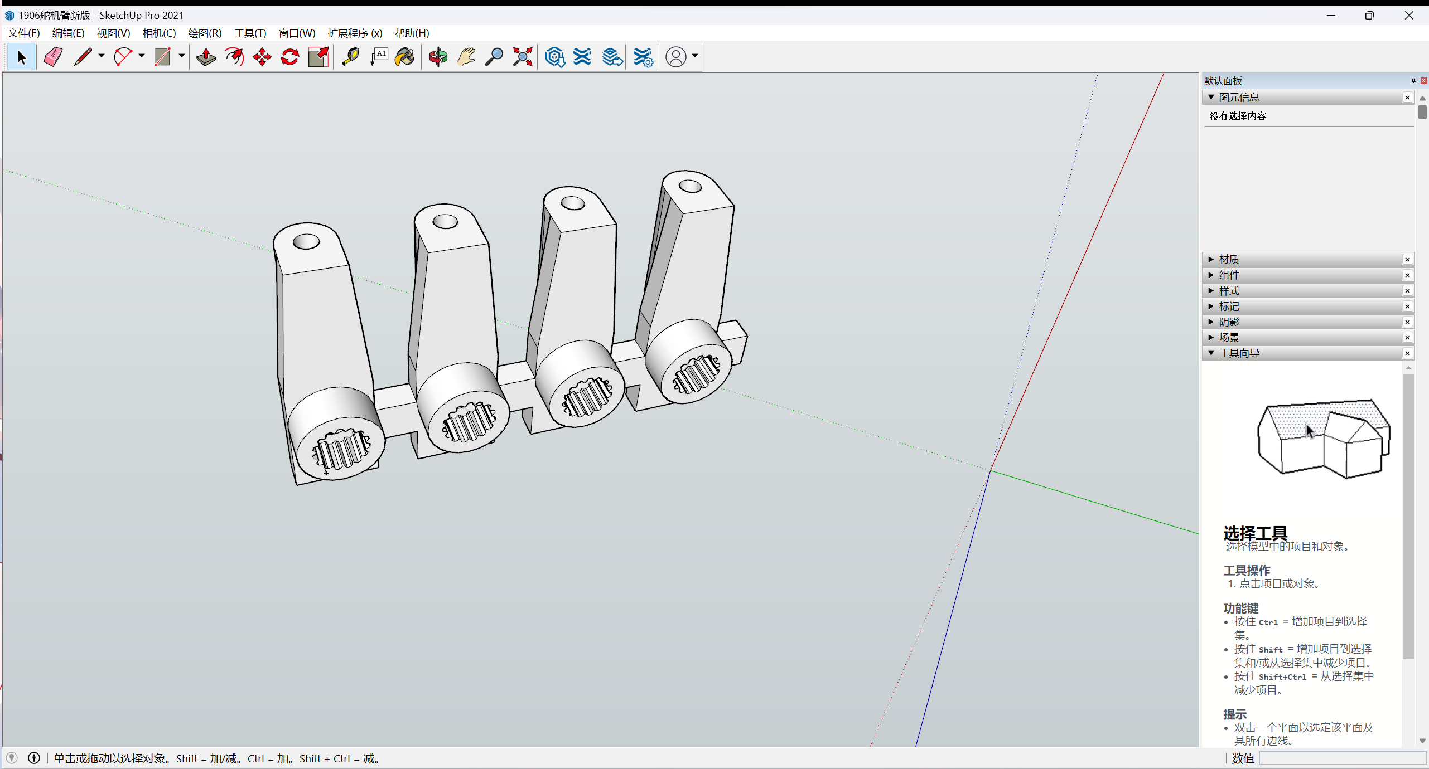Screen dimensions: 1429x769
Task: Click the Zoom Extents icon
Action: point(523,57)
